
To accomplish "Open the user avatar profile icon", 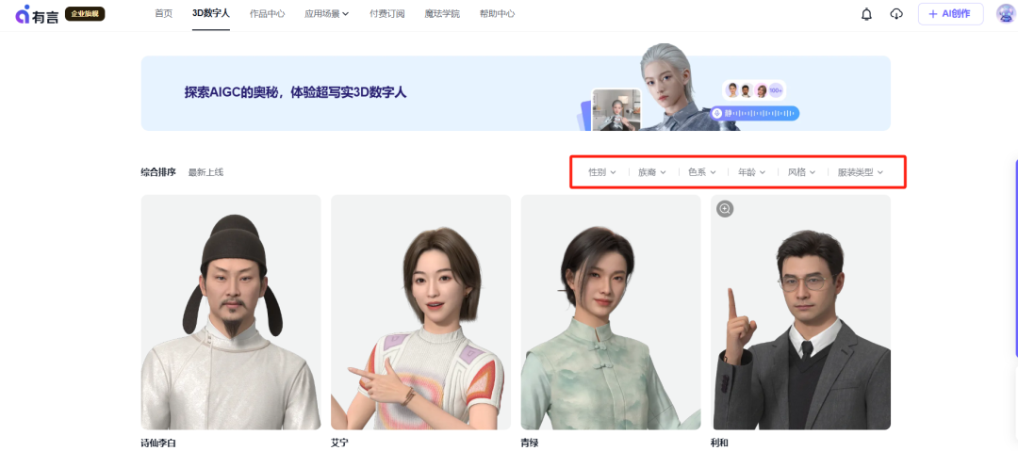I will click(1006, 14).
